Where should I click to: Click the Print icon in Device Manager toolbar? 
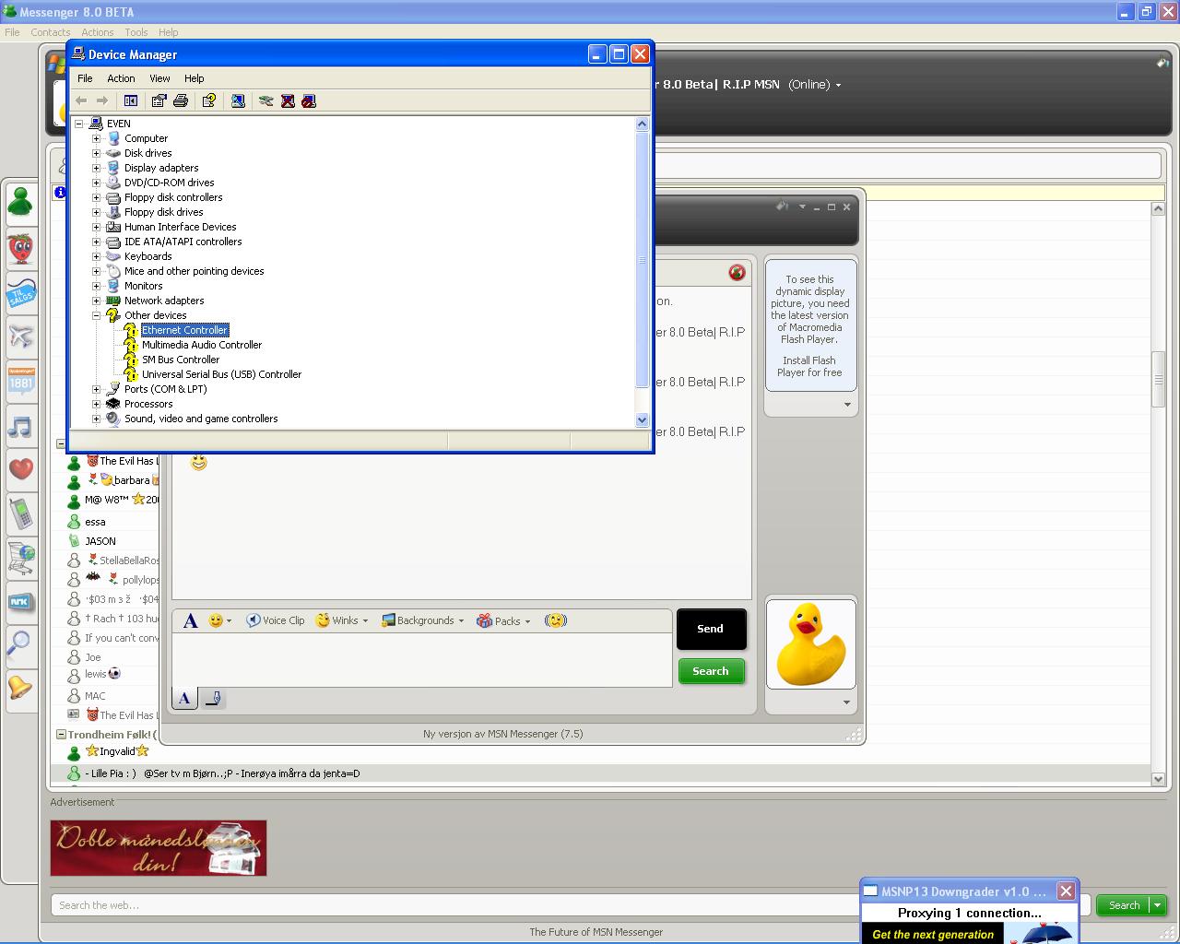click(x=181, y=100)
